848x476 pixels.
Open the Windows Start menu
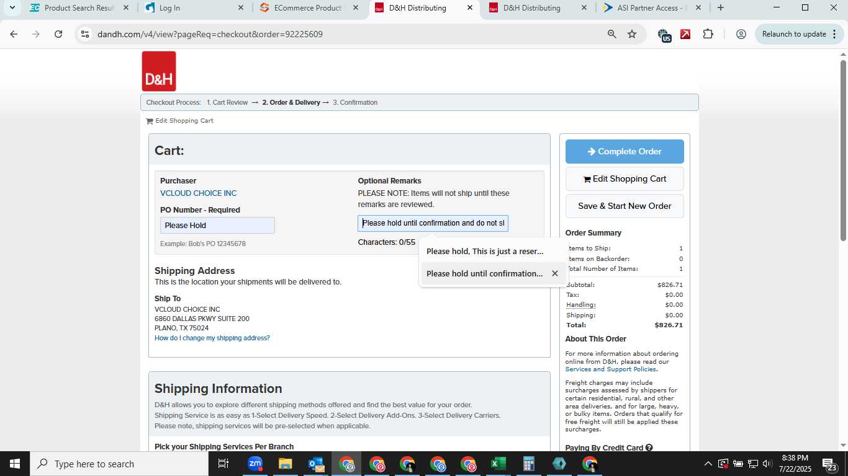pos(14,464)
